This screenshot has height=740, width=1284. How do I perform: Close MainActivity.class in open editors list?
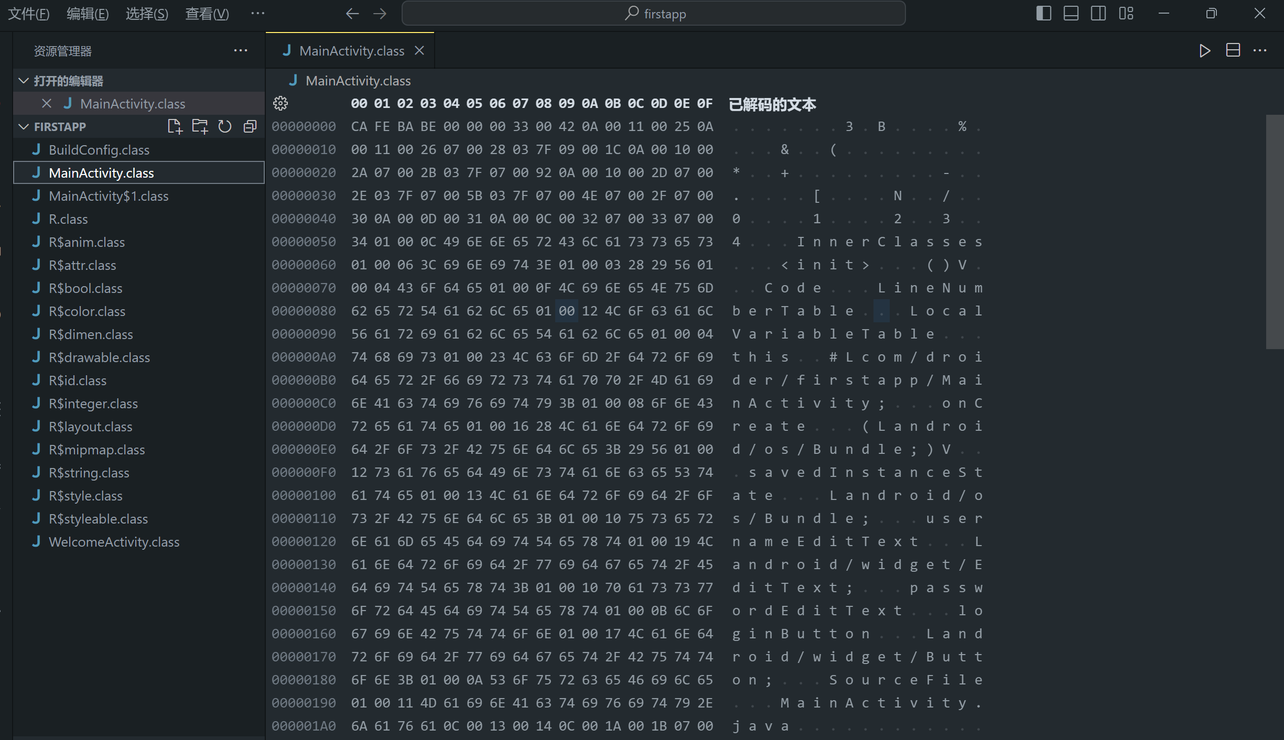tap(47, 103)
